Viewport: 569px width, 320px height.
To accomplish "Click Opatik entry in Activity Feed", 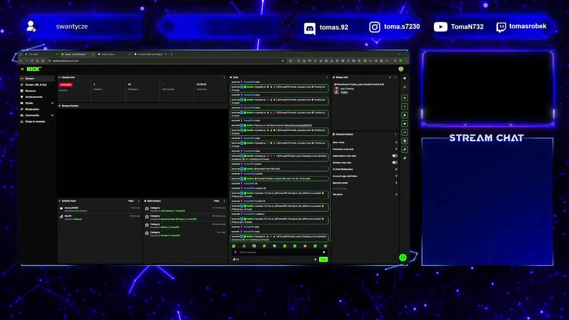I will (100, 217).
